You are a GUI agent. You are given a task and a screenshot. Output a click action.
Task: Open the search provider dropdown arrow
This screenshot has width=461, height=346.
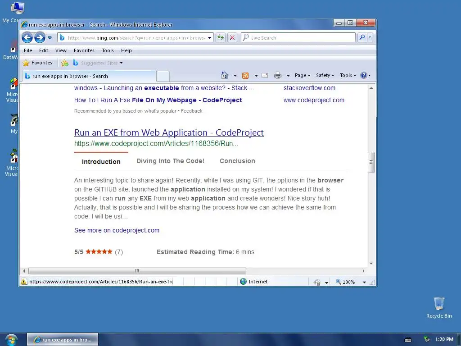click(x=370, y=37)
